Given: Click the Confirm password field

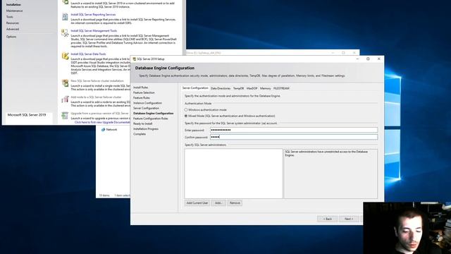Looking at the screenshot, I should 294,137.
